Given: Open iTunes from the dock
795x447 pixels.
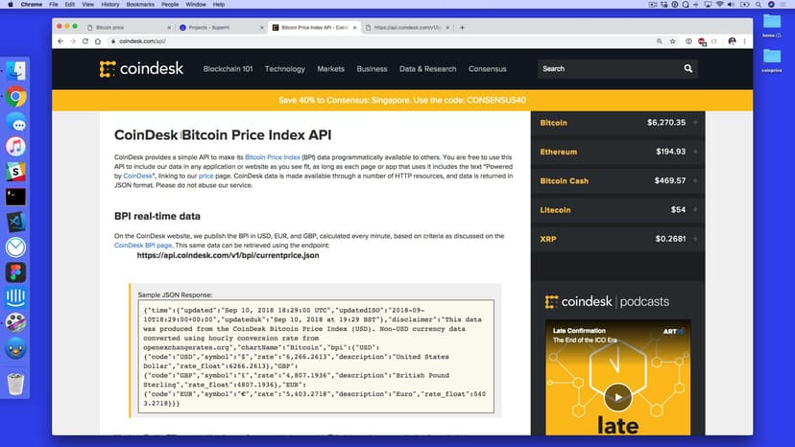Looking at the screenshot, I should point(15,147).
